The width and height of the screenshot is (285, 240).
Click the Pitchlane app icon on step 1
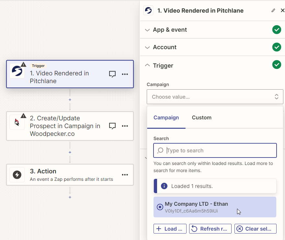click(x=17, y=71)
